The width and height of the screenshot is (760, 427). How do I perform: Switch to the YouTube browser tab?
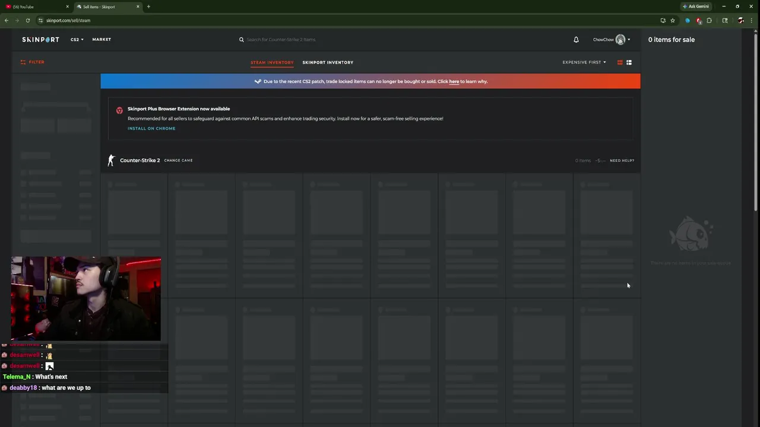tap(36, 7)
